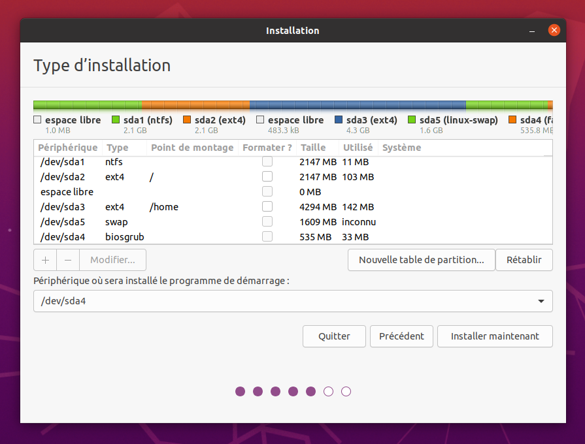Click the /home mount point cell
585x444 pixels.
(164, 207)
